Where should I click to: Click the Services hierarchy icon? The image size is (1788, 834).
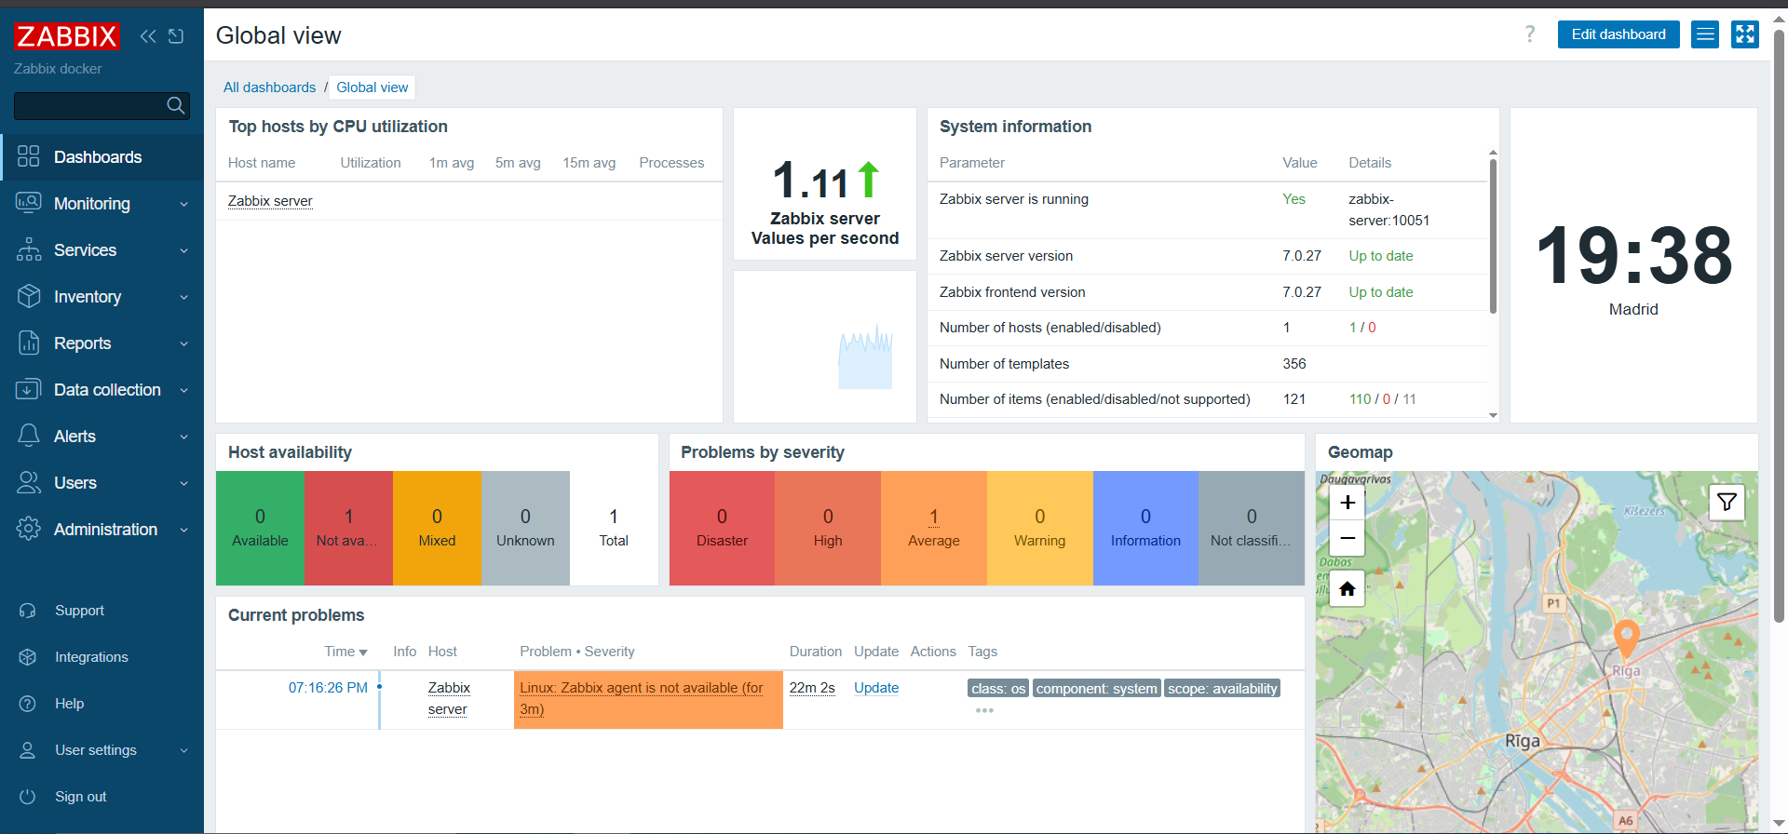[29, 249]
